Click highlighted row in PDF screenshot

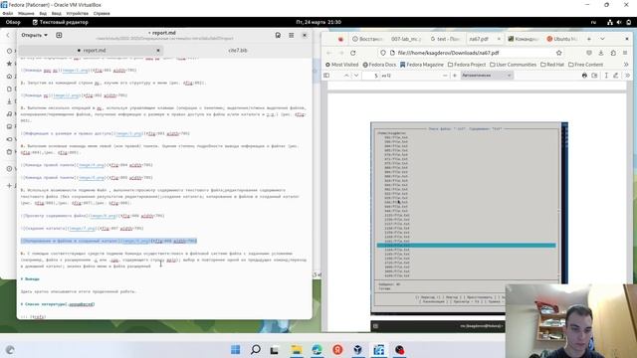(x=466, y=246)
